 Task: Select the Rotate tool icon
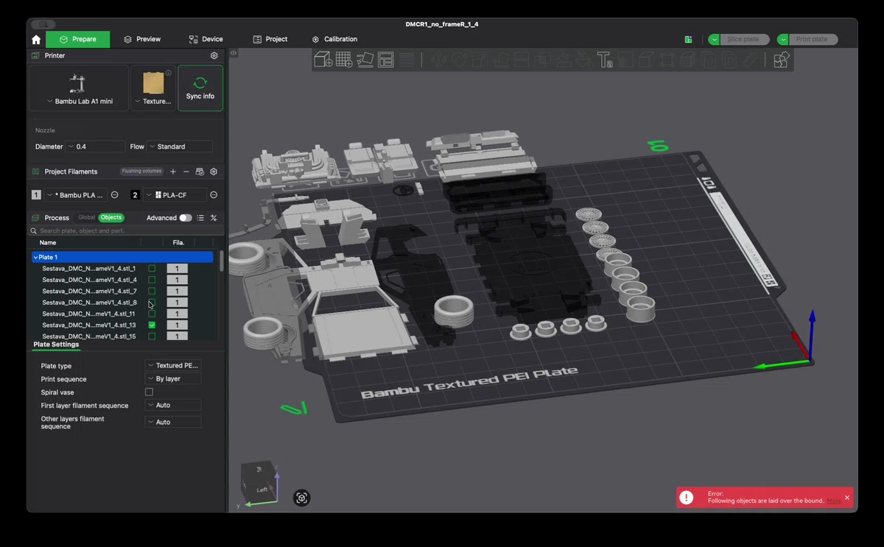coord(459,60)
